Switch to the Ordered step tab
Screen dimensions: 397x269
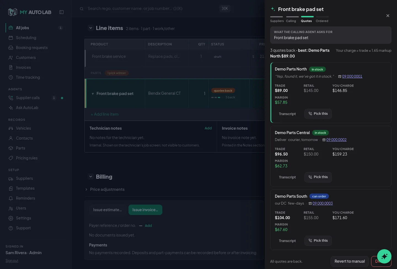322,19
